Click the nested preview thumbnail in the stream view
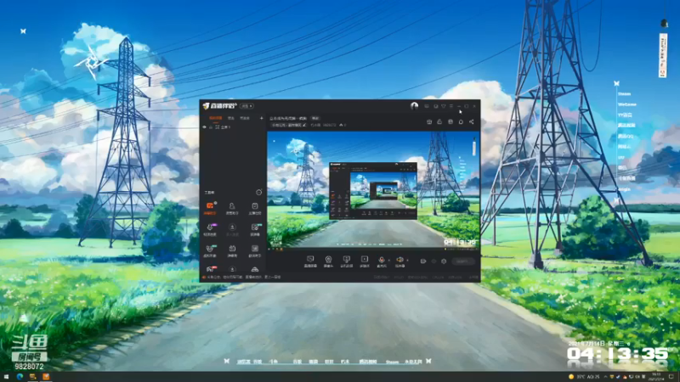The width and height of the screenshot is (680, 382). coord(373,190)
